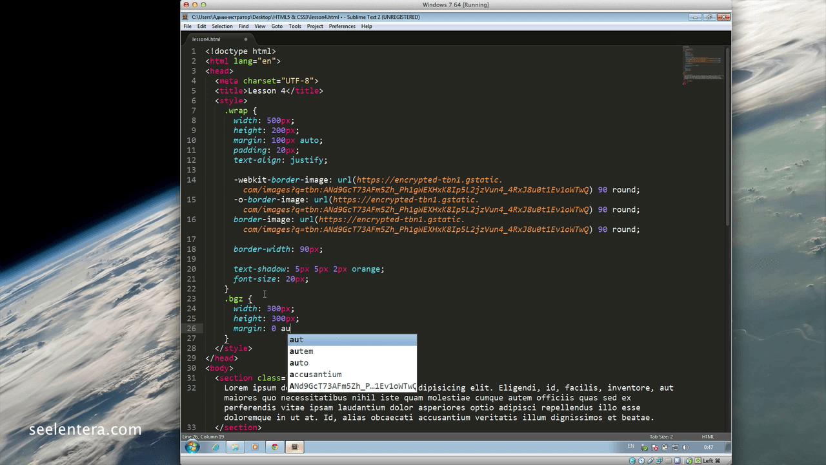
Task: Click the VirtualBox network adapter status icon
Action: pyautogui.click(x=659, y=460)
